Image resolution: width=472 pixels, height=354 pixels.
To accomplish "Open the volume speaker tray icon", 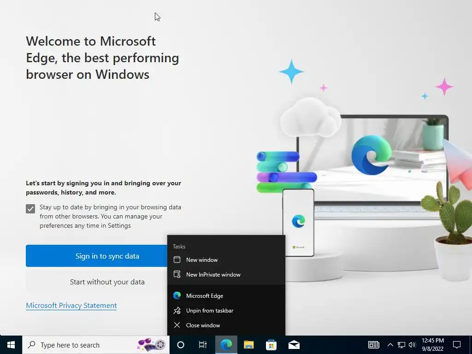I will pyautogui.click(x=412, y=345).
